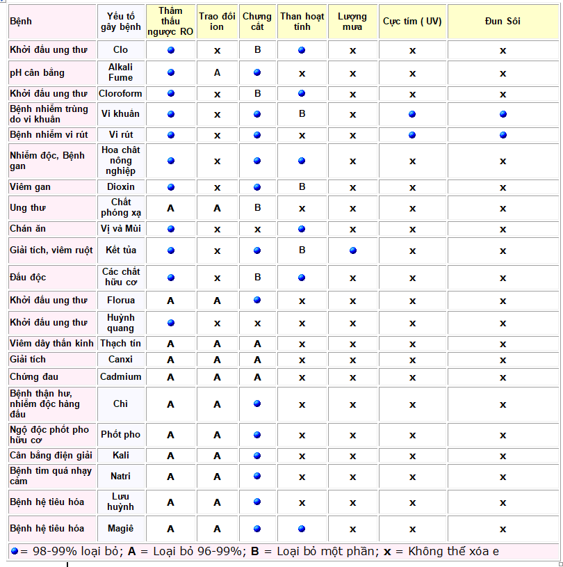Click the "Than hoạt tính" column header
This screenshot has height=567, width=563.
(x=302, y=22)
